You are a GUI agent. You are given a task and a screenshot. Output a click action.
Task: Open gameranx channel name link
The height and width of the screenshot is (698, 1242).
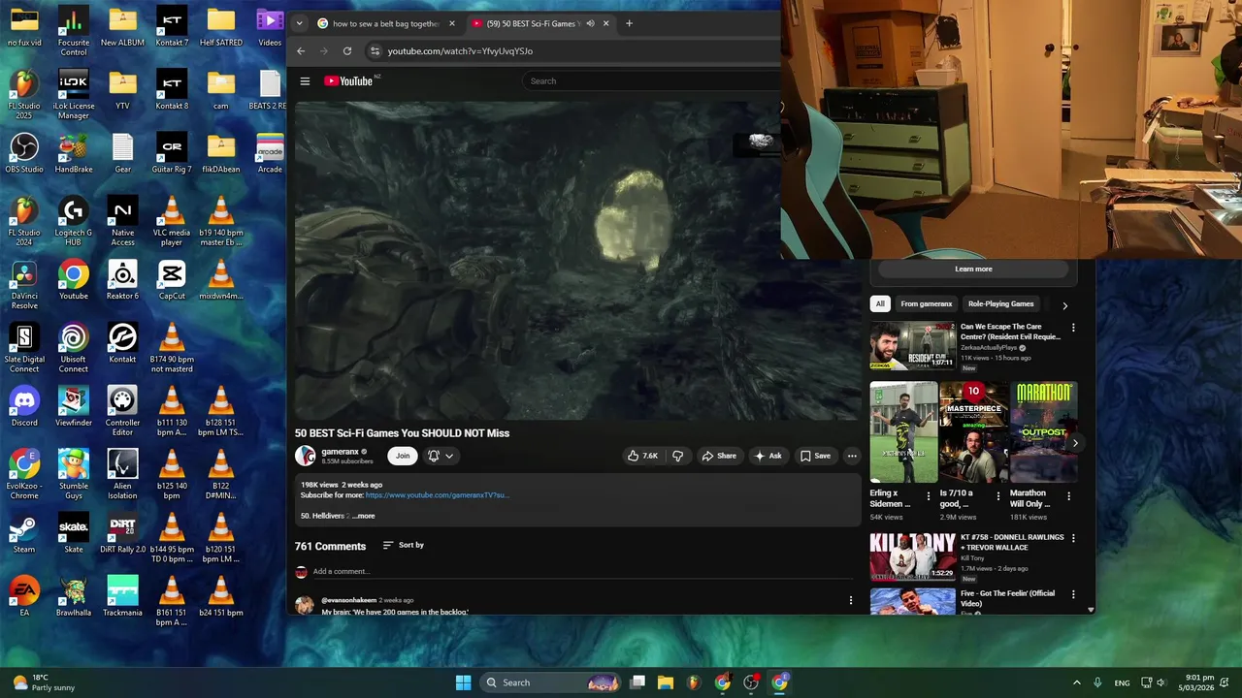[341, 452]
